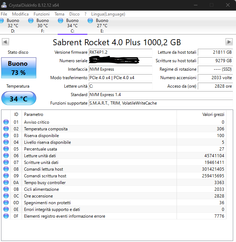The width and height of the screenshot is (236, 242).
Task: Click status orb for Errori integrità supporto row
Action: pyautogui.click(x=6, y=209)
